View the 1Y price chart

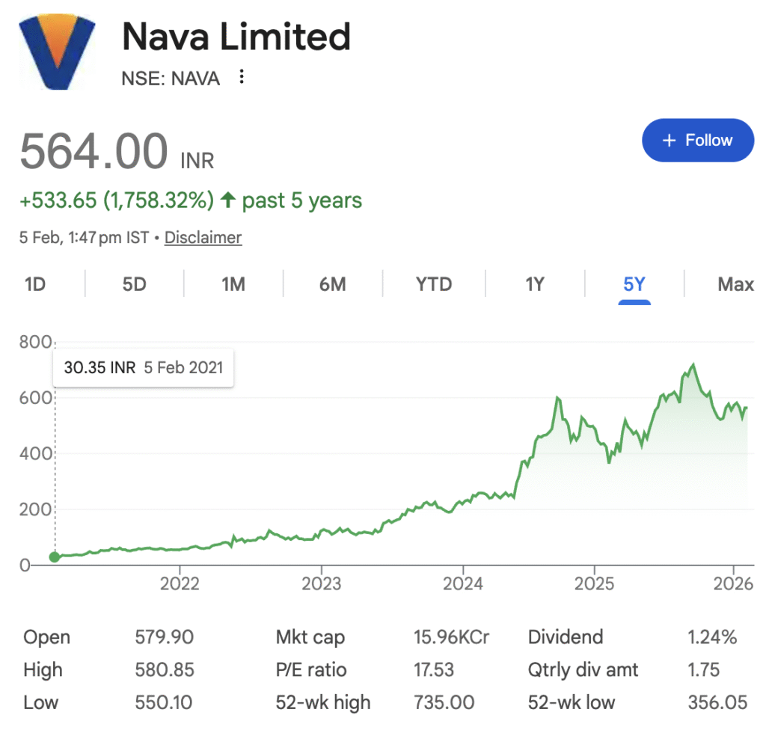coord(534,284)
